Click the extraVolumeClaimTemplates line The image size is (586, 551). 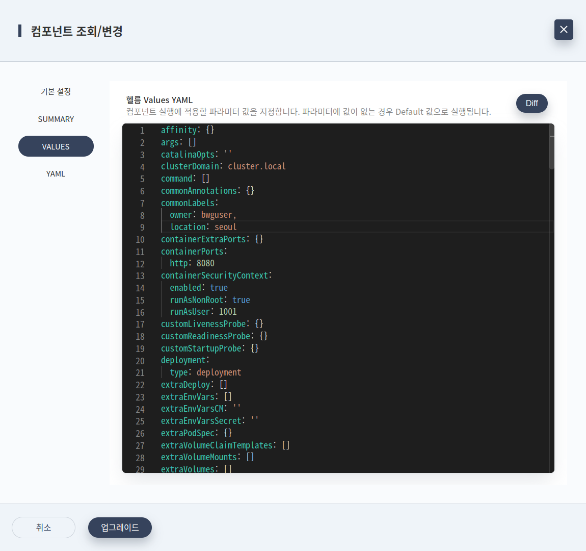[x=225, y=445]
